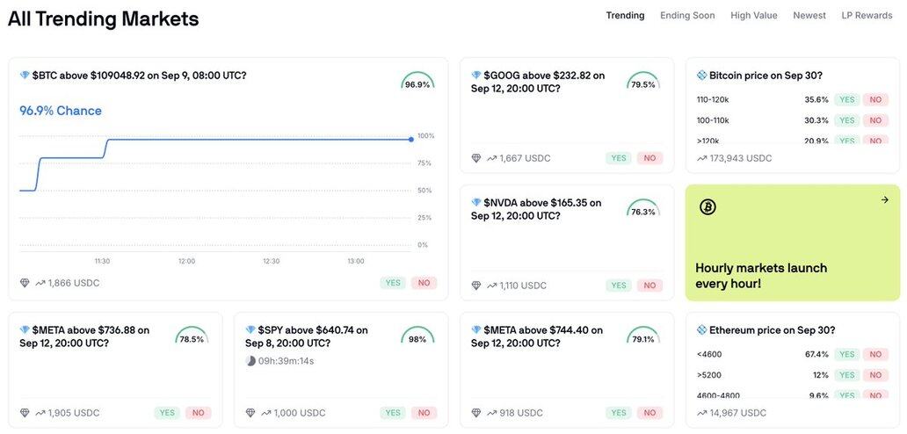Image resolution: width=907 pixels, height=434 pixels.
Task: Click the gem outline icon next to 1,905 USDC
Action: coord(25,413)
